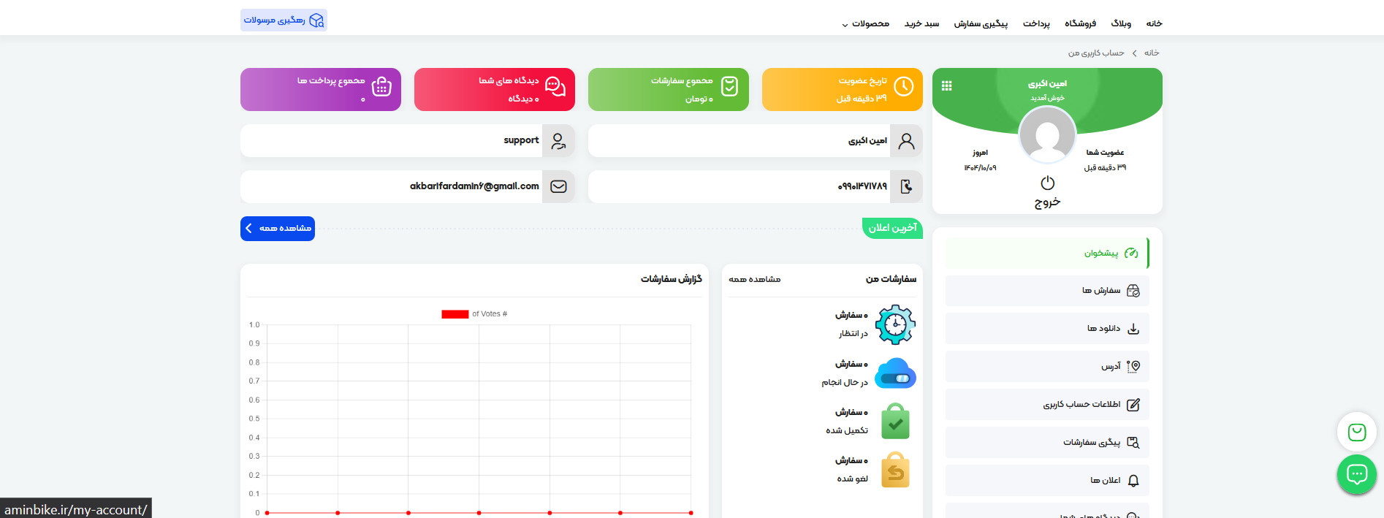This screenshot has width=1384, height=518.
Task: Open the floating shopping bag icon
Action: tap(1356, 433)
